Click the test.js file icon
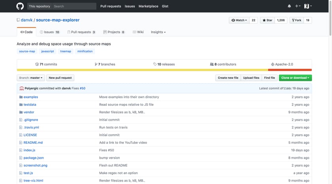 click(21, 173)
